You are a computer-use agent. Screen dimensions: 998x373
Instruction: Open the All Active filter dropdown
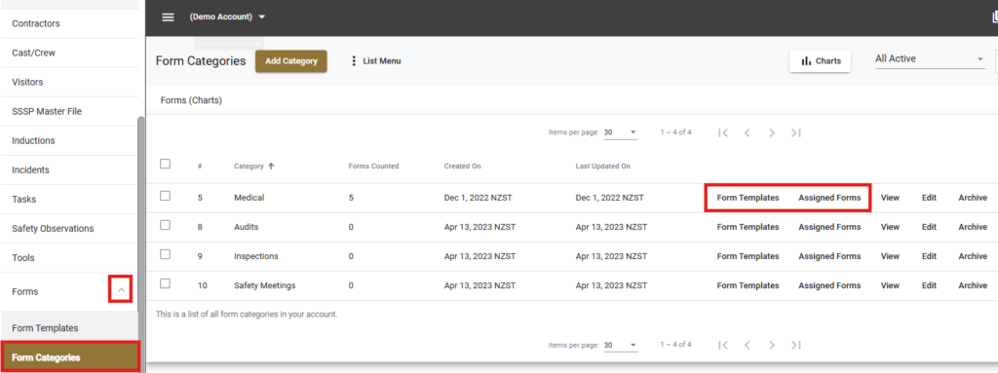(x=930, y=59)
